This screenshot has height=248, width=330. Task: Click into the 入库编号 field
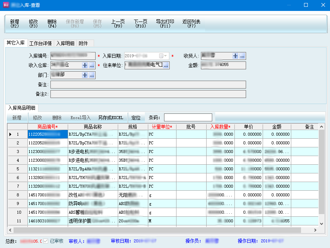(x=73, y=56)
